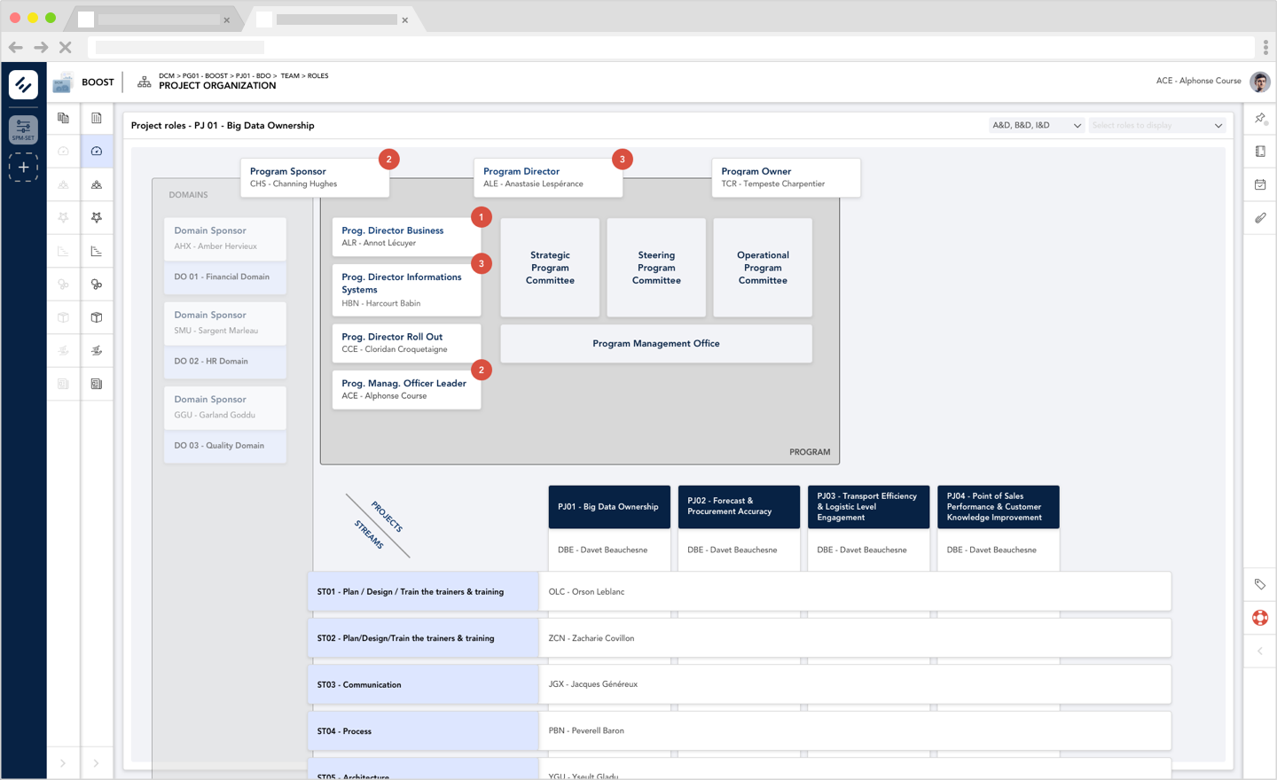
Task: Open the star network diagram tool icon
Action: click(x=96, y=217)
